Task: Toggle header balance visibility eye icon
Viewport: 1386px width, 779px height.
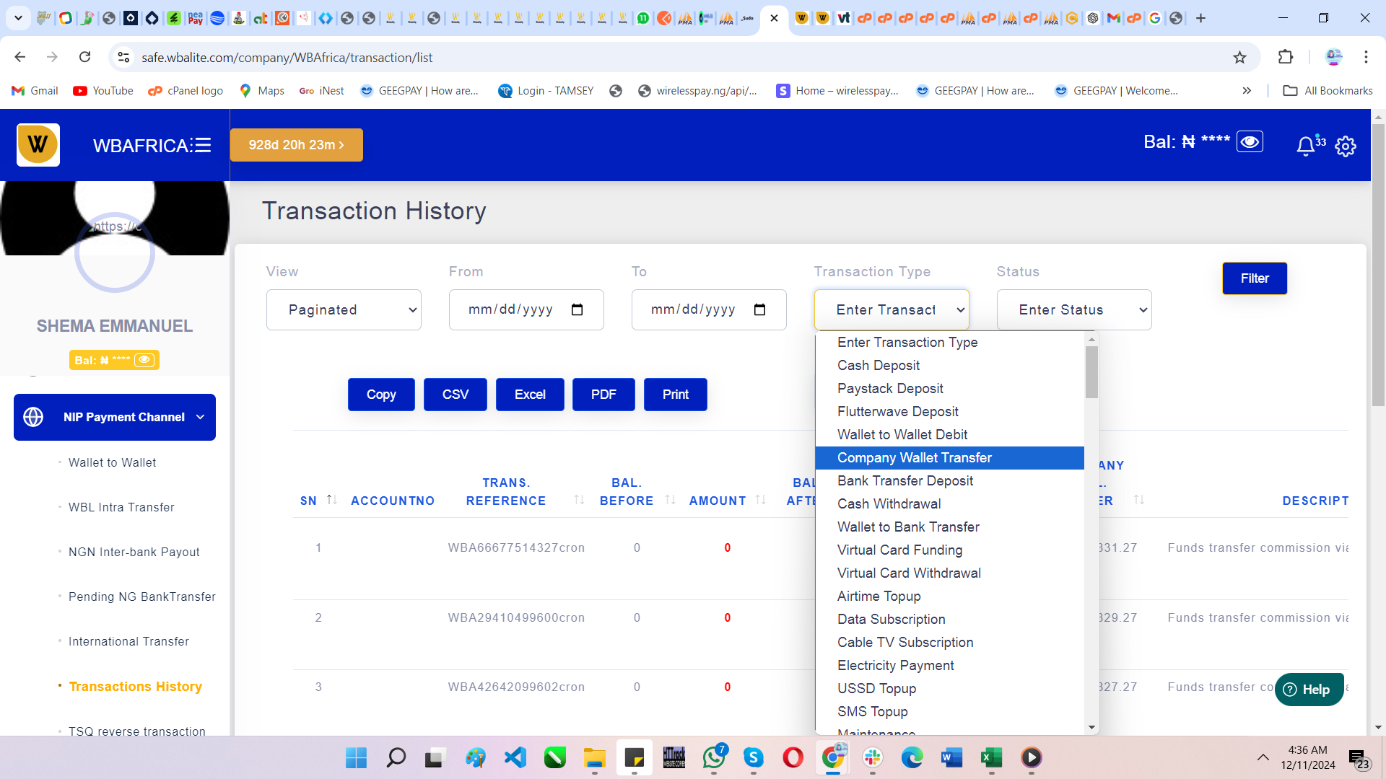Action: (1250, 141)
